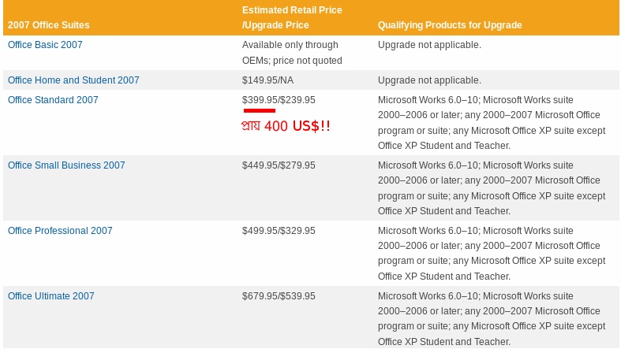Click the "2007 Office Suites" column header
Viewport: 621px width, 349px height.
click(49, 25)
